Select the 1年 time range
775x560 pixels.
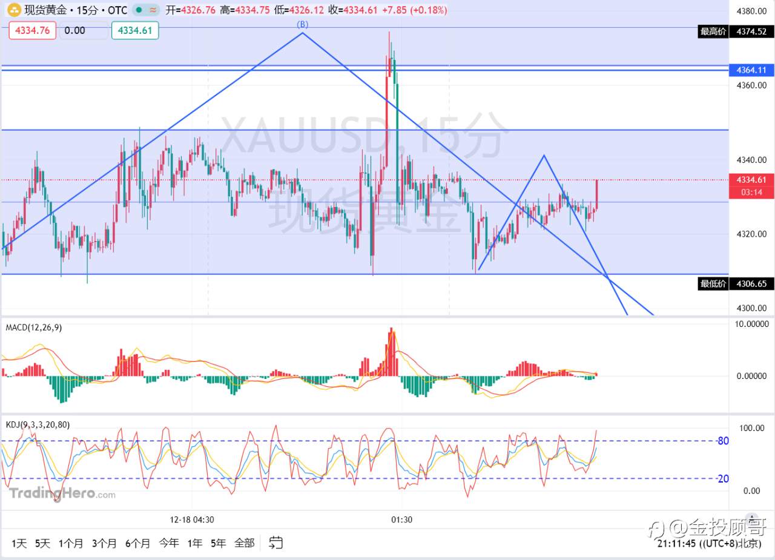[195, 543]
